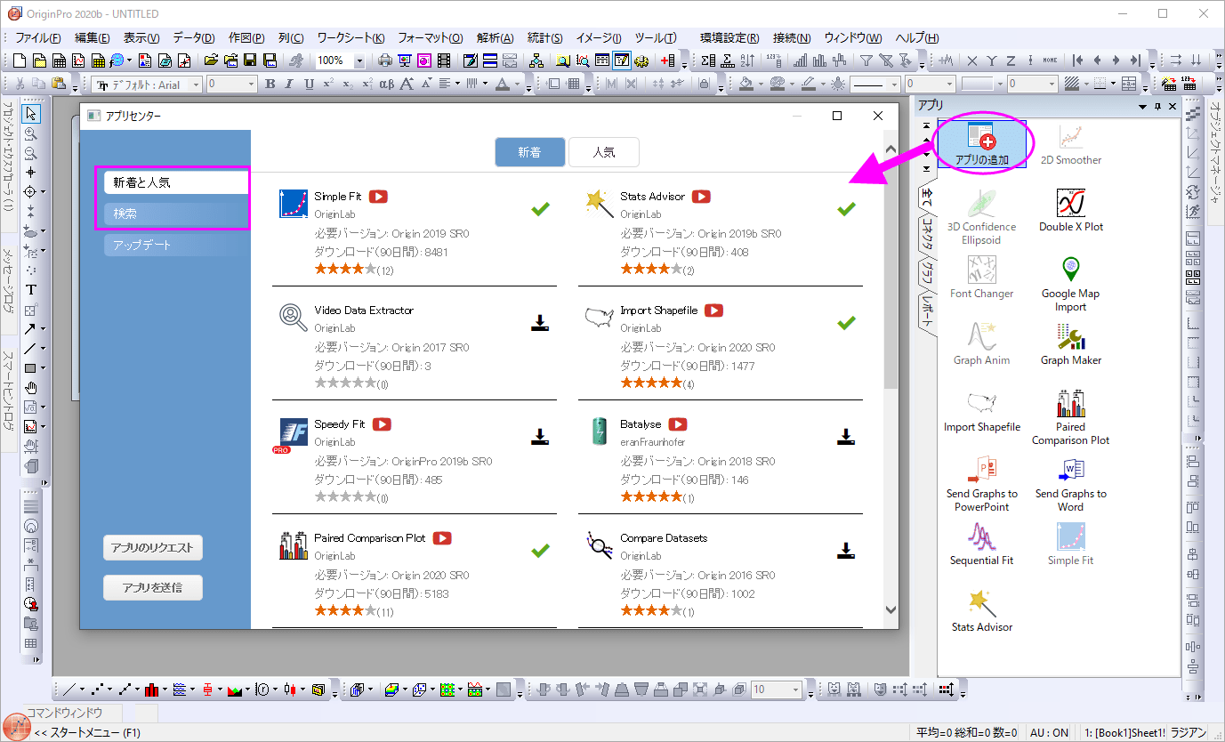
Task: Download the Speedy Fit app
Action: point(540,436)
